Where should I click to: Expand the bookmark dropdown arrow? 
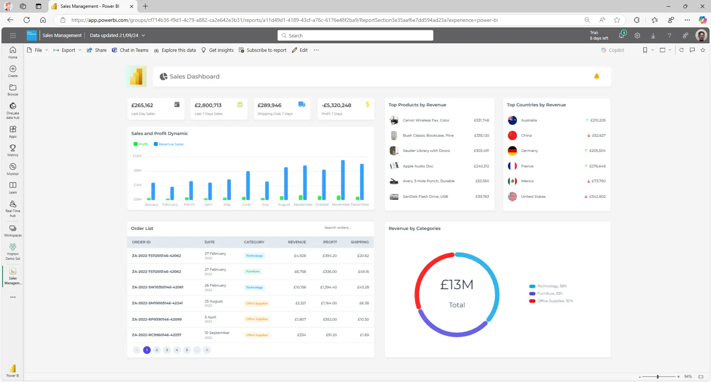point(652,50)
